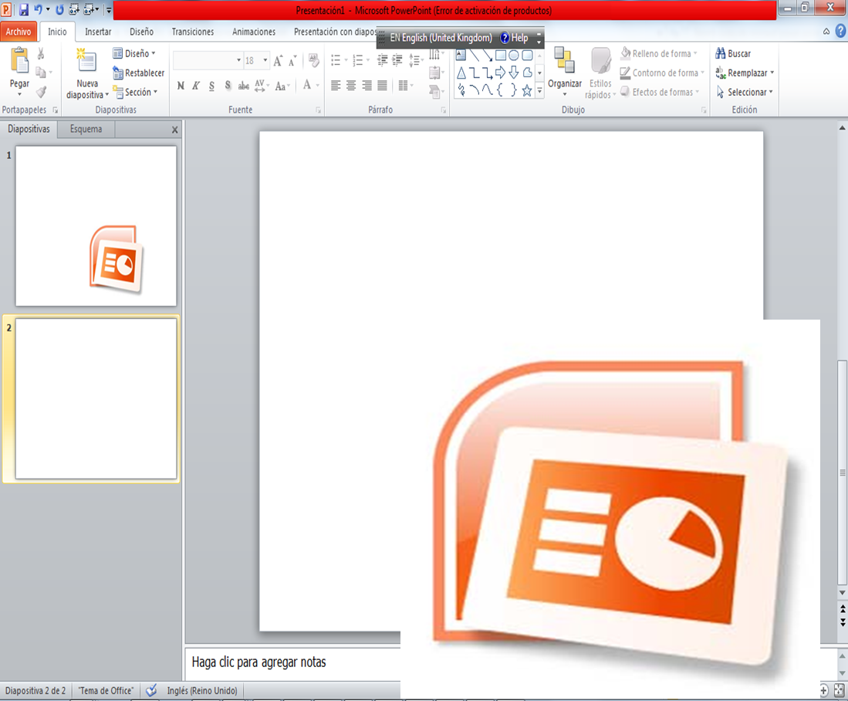848x701 pixels.
Task: Switch to the Insertar ribbon tab
Action: pyautogui.click(x=97, y=32)
